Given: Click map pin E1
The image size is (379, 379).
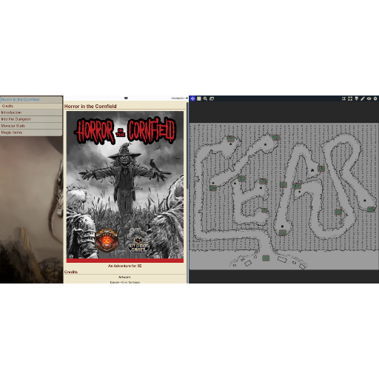Looking at the screenshot, I should 338,212.
